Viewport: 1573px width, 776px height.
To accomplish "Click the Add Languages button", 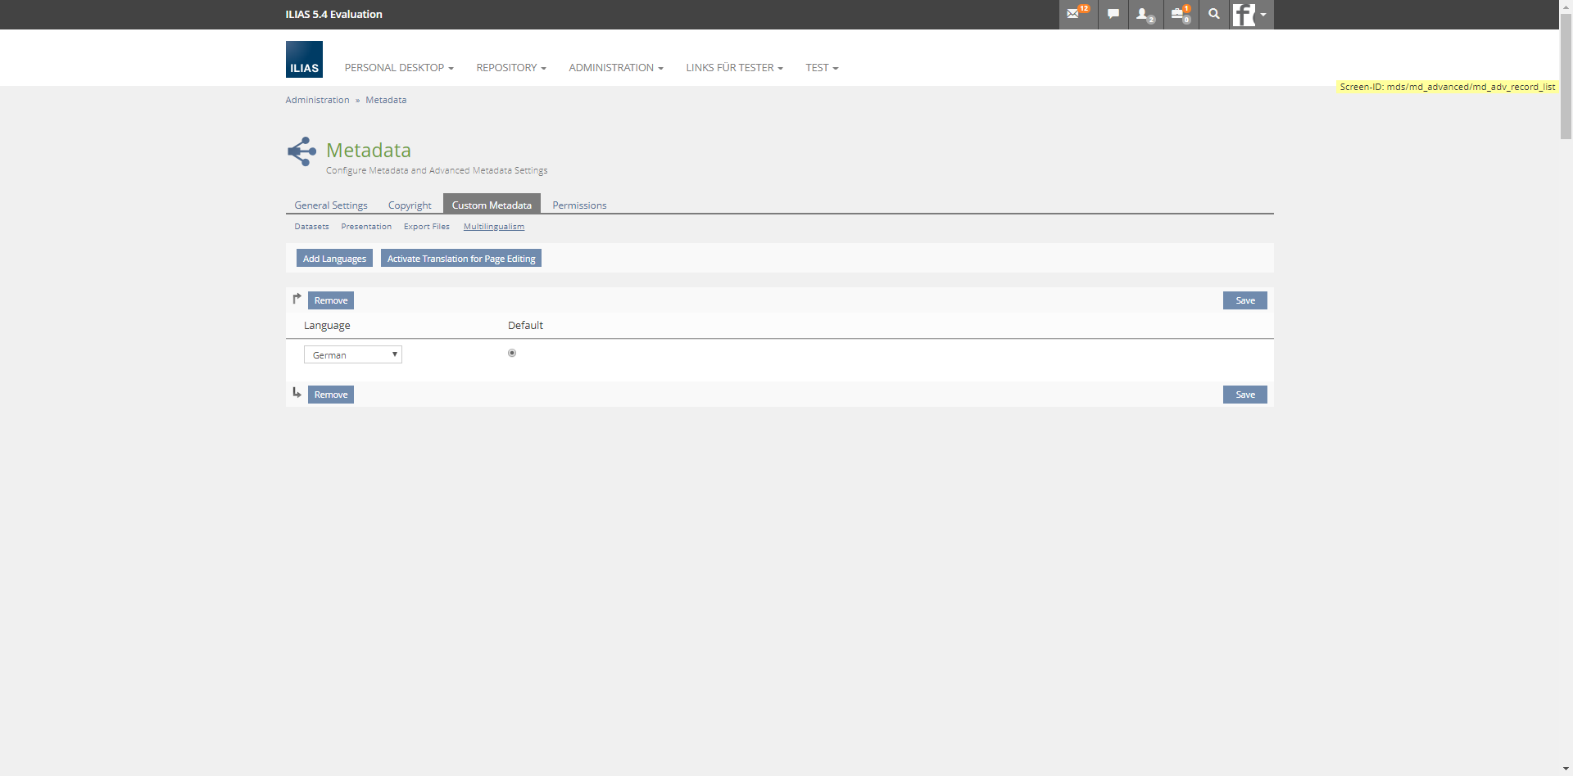I will click(x=334, y=259).
